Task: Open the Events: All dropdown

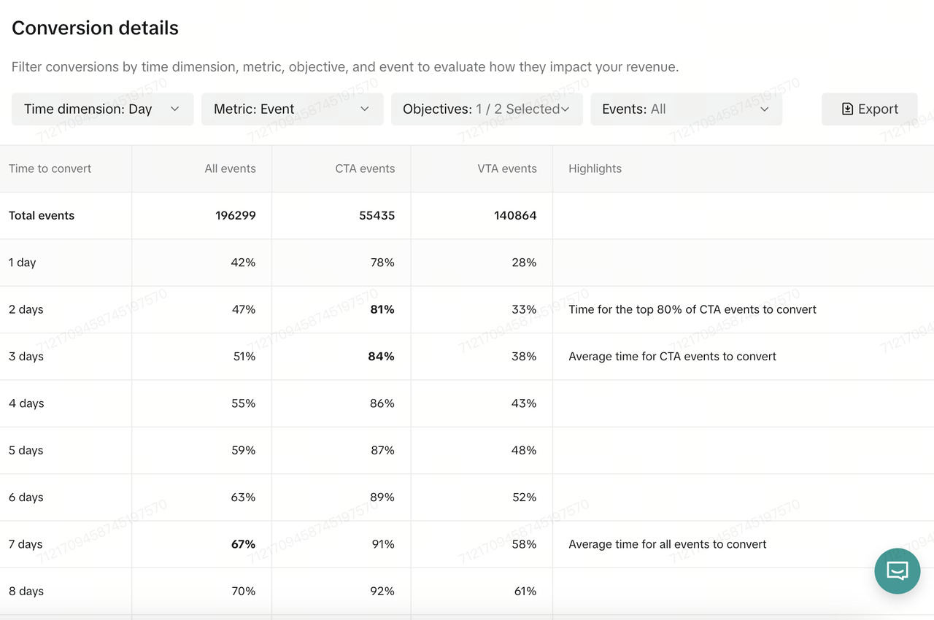Action: (686, 109)
